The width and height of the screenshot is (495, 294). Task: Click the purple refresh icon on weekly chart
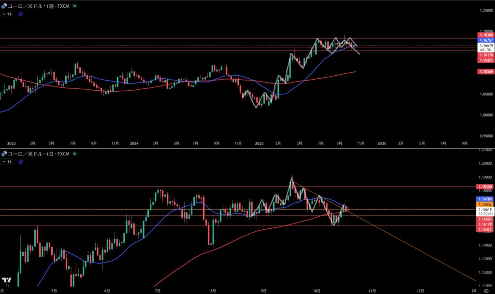(x=20, y=14)
